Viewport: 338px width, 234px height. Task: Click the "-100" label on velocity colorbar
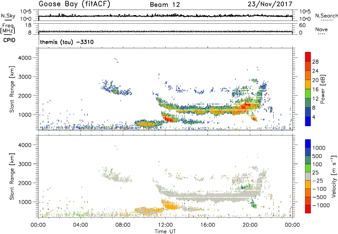[319, 189]
